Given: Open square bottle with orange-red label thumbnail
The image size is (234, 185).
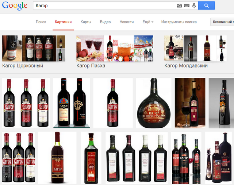Looking at the screenshot, I should (91, 158).
